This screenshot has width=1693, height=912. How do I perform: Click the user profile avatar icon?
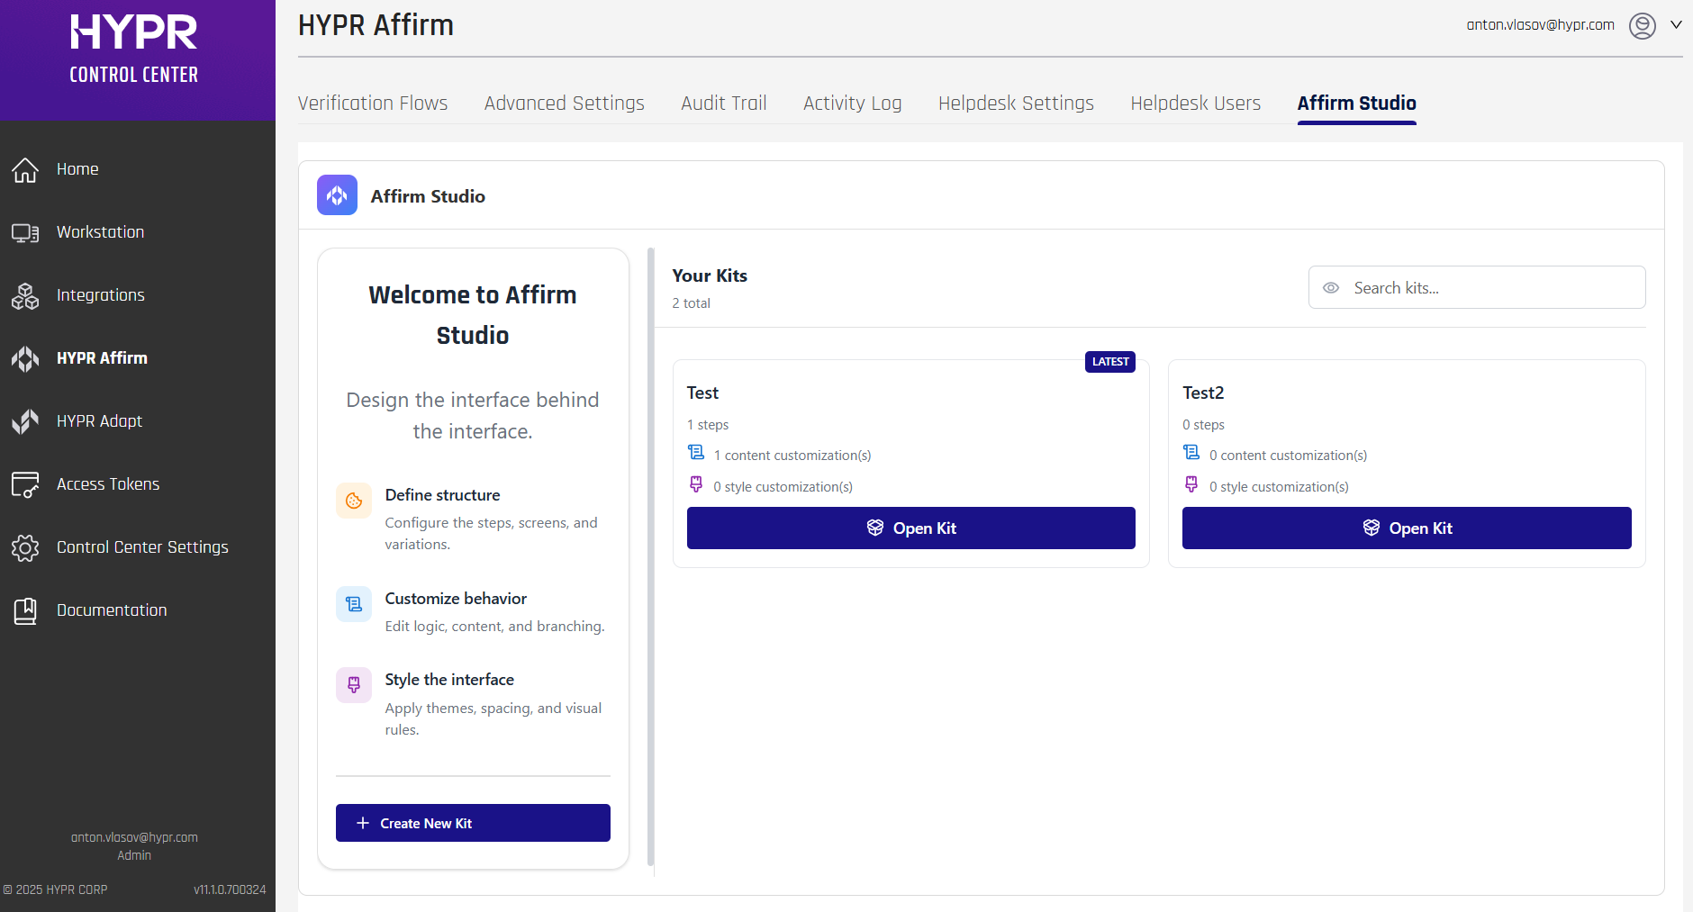click(x=1642, y=26)
